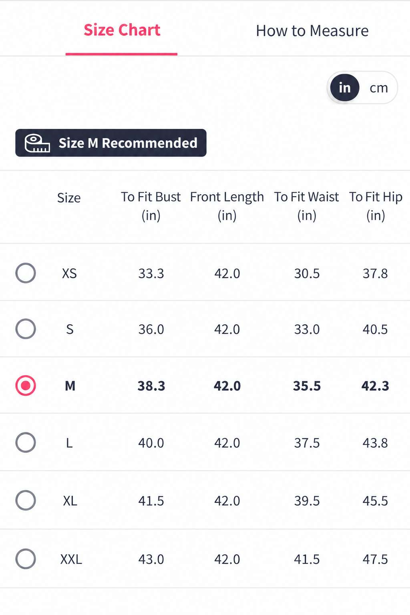Click the To Fit Bust column header
Viewport: 410px width, 615px height.
pyautogui.click(x=151, y=206)
